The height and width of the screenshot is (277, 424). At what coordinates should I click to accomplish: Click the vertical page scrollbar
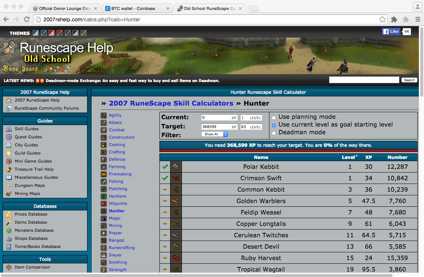coord(421,61)
